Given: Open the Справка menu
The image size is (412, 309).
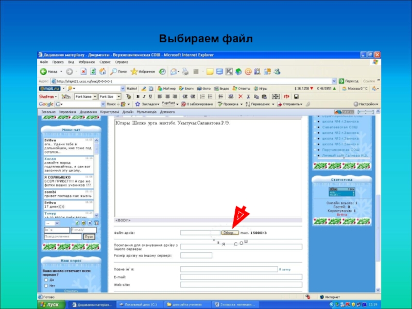Looking at the screenshot, I should (x=122, y=62).
